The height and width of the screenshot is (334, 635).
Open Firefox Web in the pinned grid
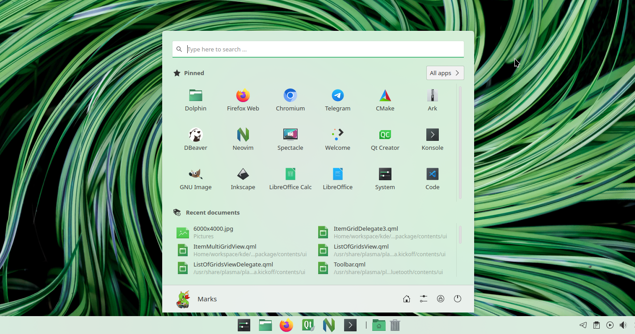pyautogui.click(x=243, y=100)
